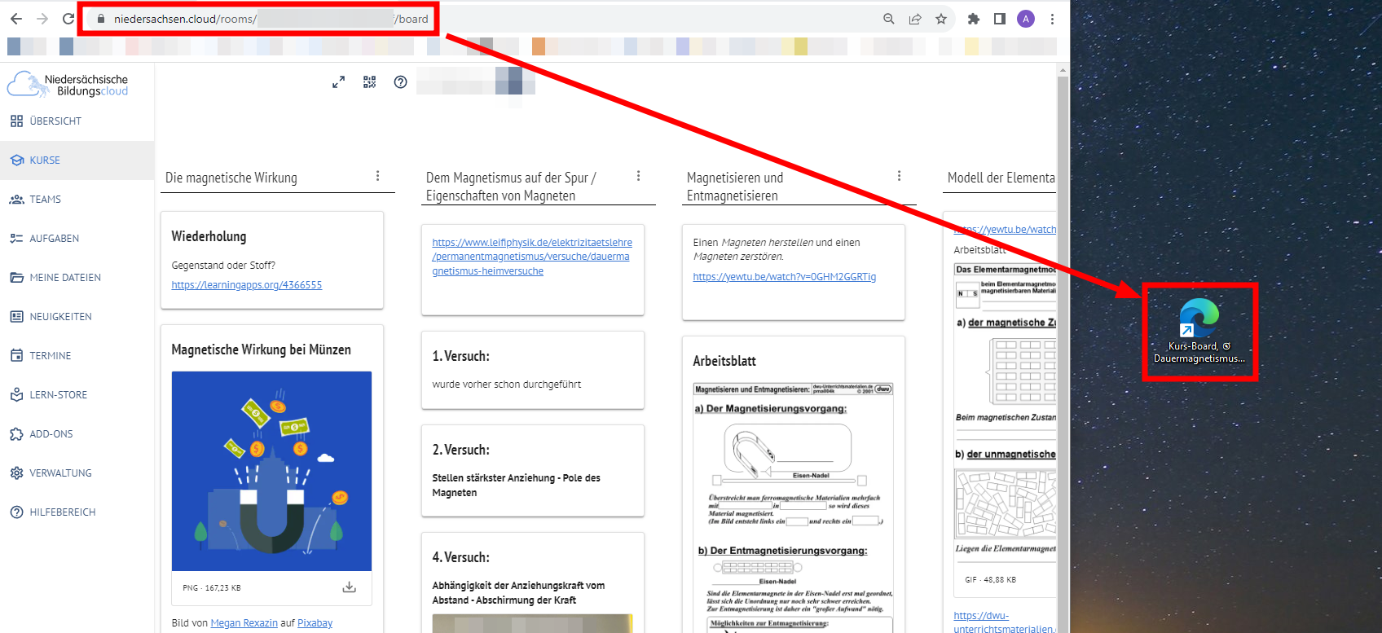The height and width of the screenshot is (633, 1382).
Task: Follow the Pixabay image credit link
Action: 315,623
